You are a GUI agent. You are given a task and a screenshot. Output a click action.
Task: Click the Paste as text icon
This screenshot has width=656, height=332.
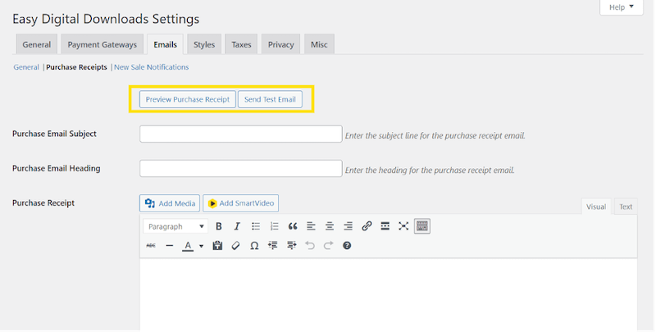(217, 245)
